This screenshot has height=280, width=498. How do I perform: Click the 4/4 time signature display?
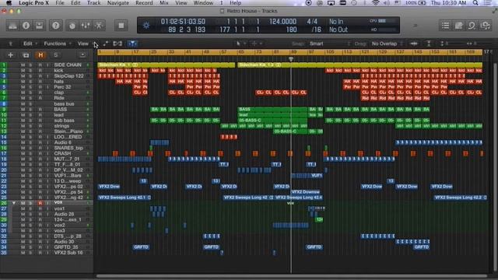coord(312,22)
